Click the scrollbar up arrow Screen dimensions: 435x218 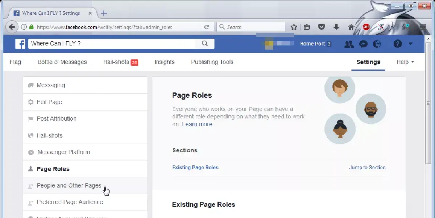[427, 38]
